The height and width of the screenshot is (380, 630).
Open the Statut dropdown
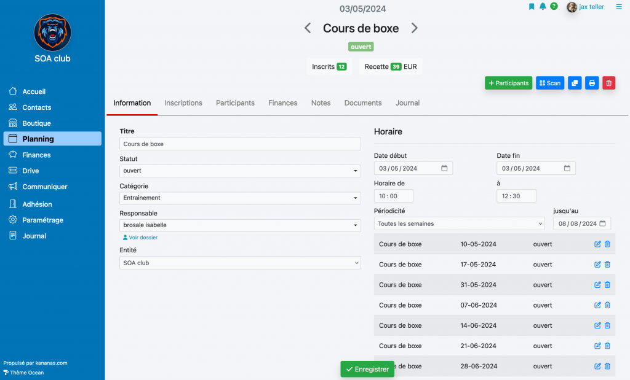click(240, 171)
